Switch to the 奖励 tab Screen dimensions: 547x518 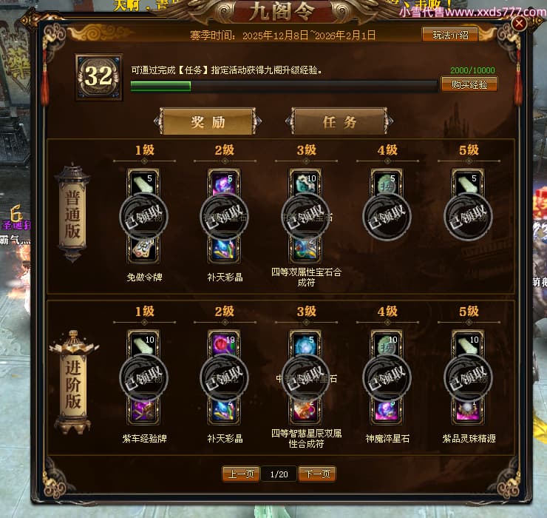tap(208, 121)
